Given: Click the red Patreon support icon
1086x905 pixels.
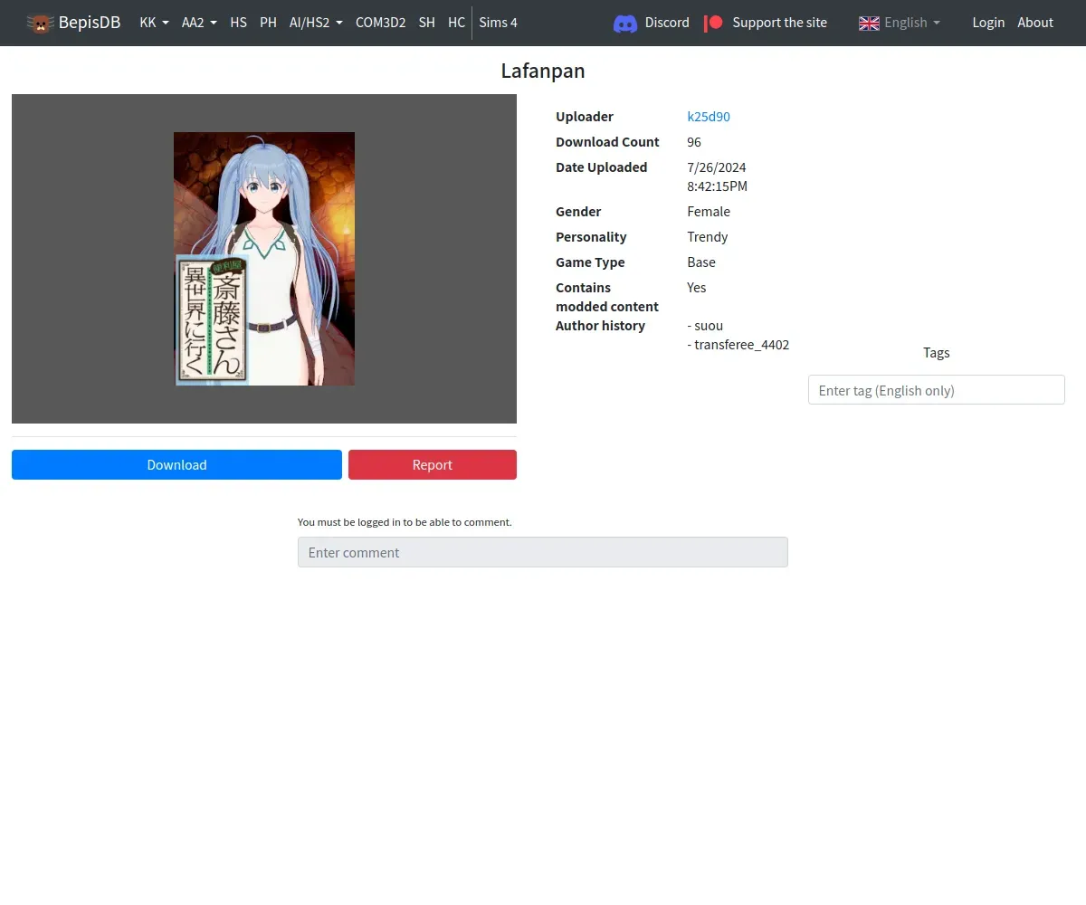Looking at the screenshot, I should pos(714,23).
